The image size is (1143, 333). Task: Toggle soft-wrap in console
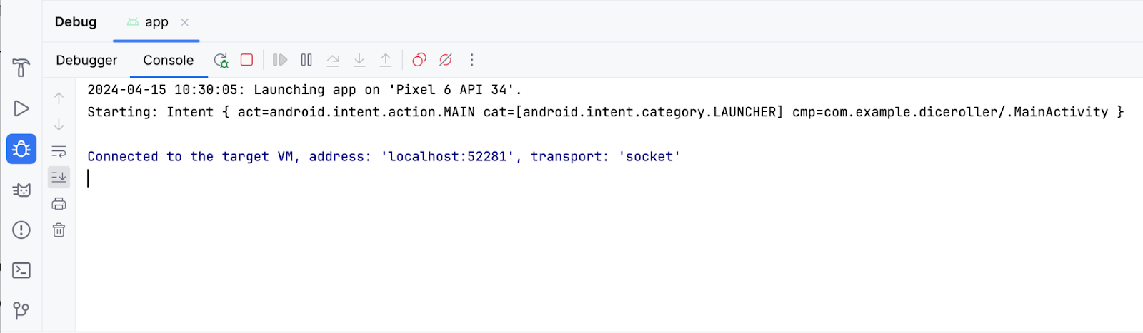tap(59, 151)
